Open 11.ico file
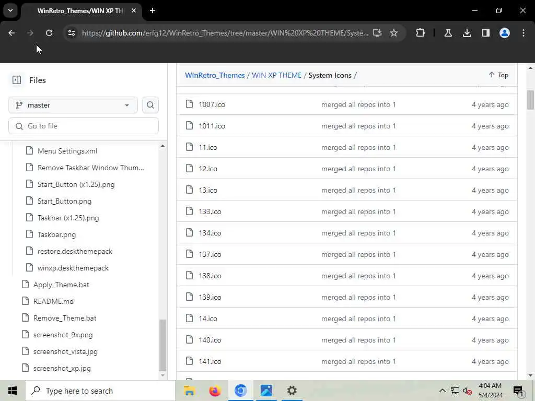 [x=208, y=148]
